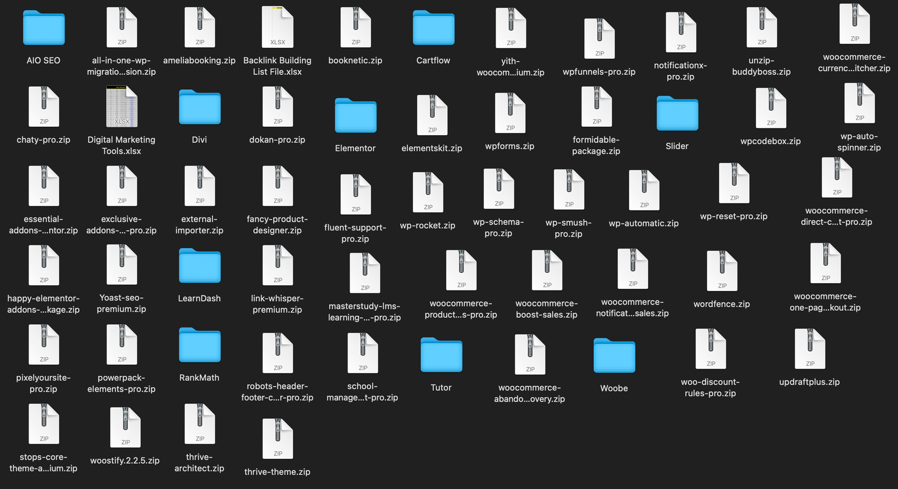
Task: Open the RankMath folder icon
Action: coord(200,345)
